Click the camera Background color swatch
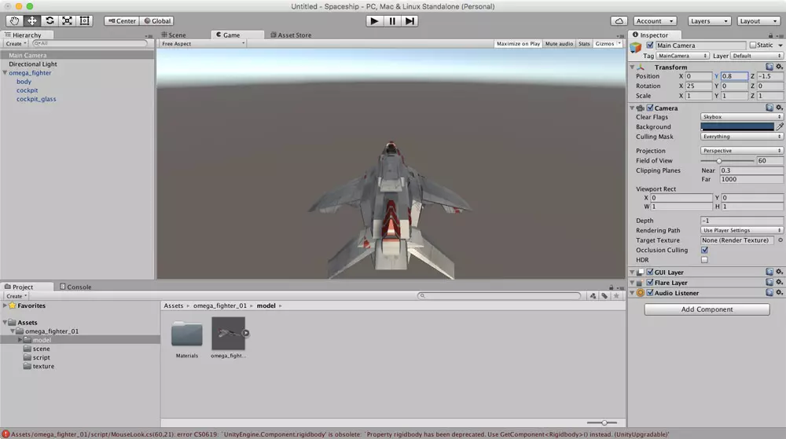 pos(737,126)
